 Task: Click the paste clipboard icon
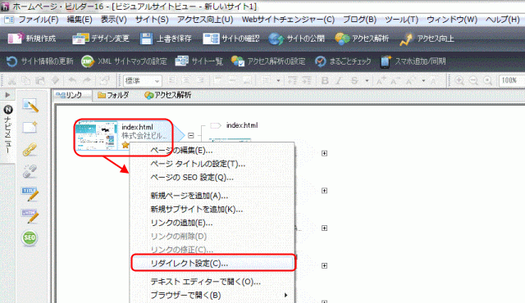click(40, 81)
